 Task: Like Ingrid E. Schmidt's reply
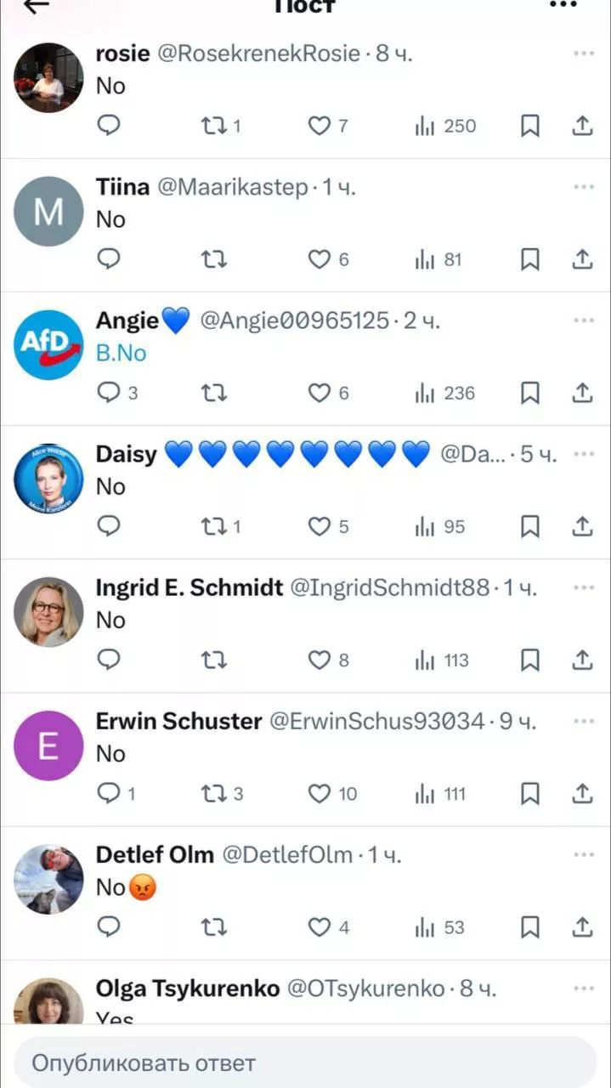click(319, 660)
